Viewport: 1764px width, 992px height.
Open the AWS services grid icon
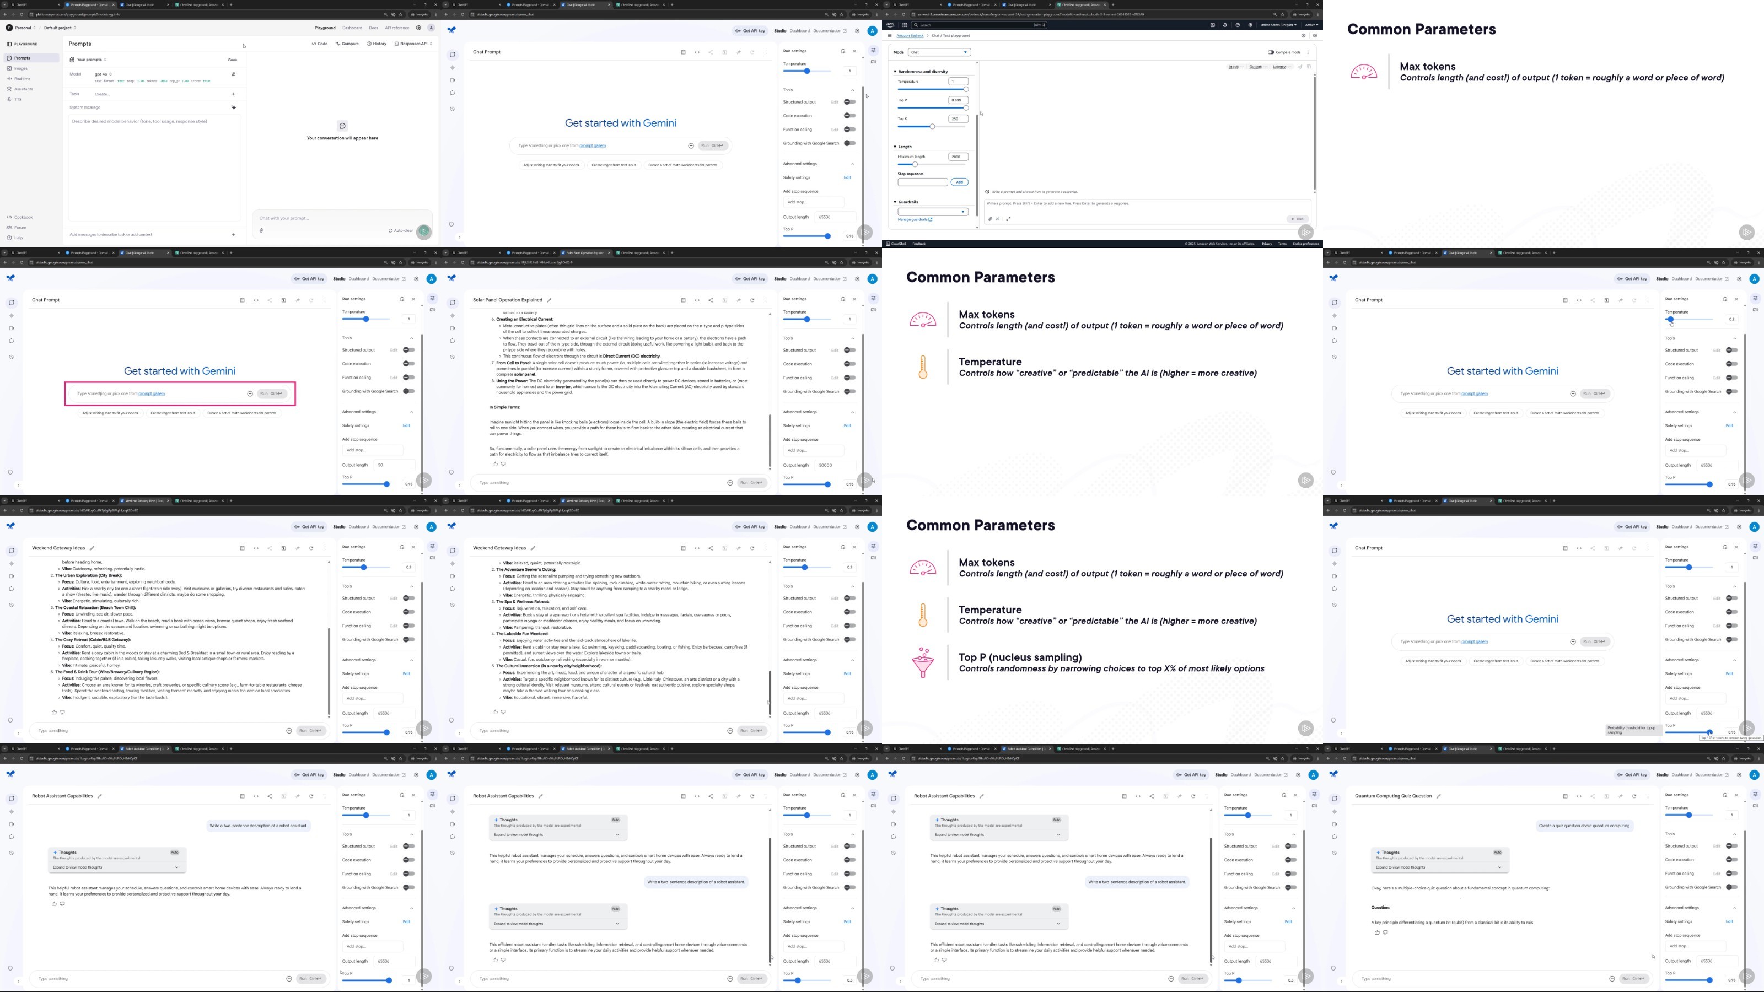pyautogui.click(x=904, y=25)
